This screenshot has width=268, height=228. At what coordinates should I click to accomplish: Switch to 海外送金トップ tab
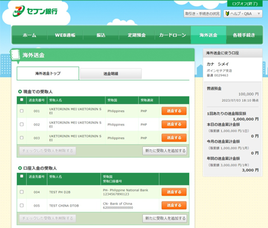click(48, 73)
